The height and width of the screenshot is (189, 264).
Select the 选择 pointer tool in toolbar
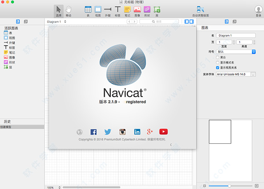pos(59,11)
